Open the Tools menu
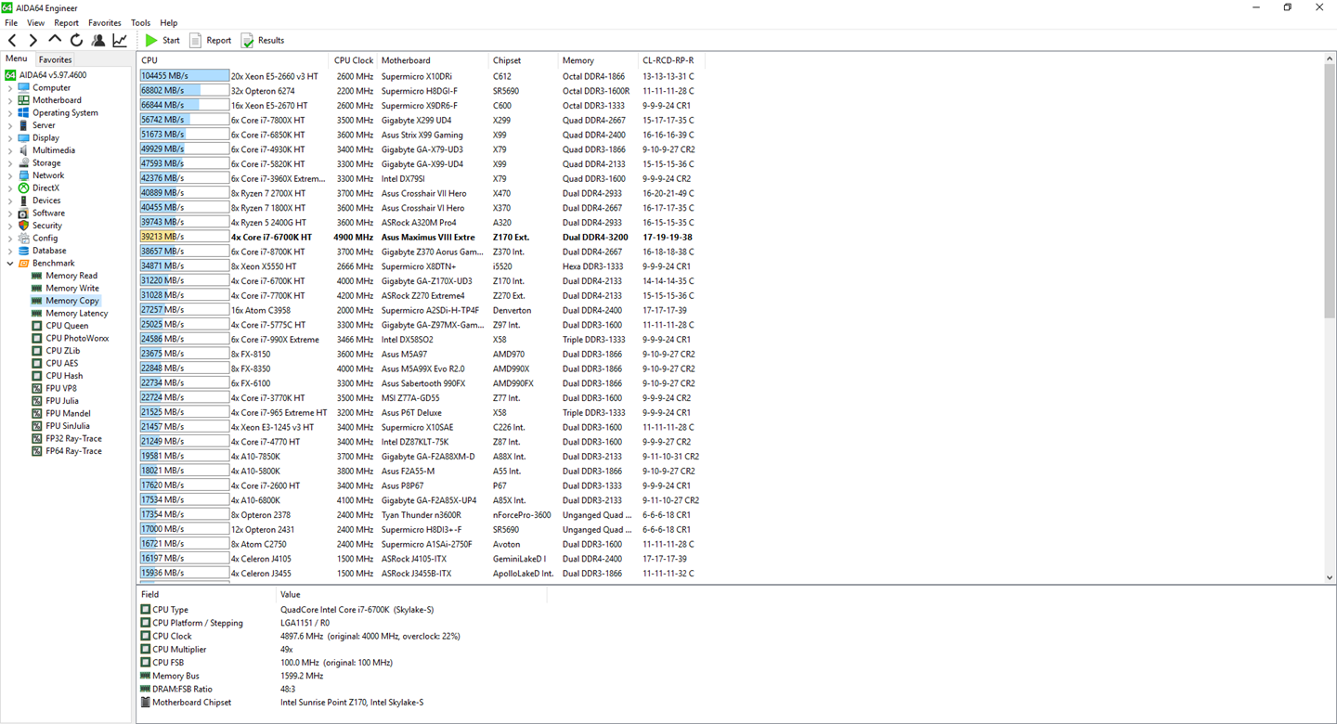Screen dimensions: 1337x724 [140, 22]
